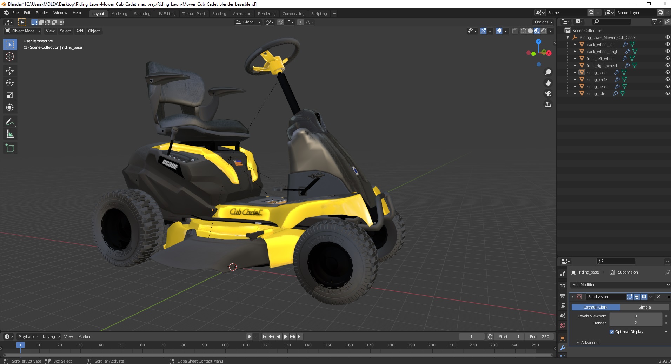This screenshot has width=671, height=364.
Task: Open the Render properties tab
Action: click(x=563, y=286)
